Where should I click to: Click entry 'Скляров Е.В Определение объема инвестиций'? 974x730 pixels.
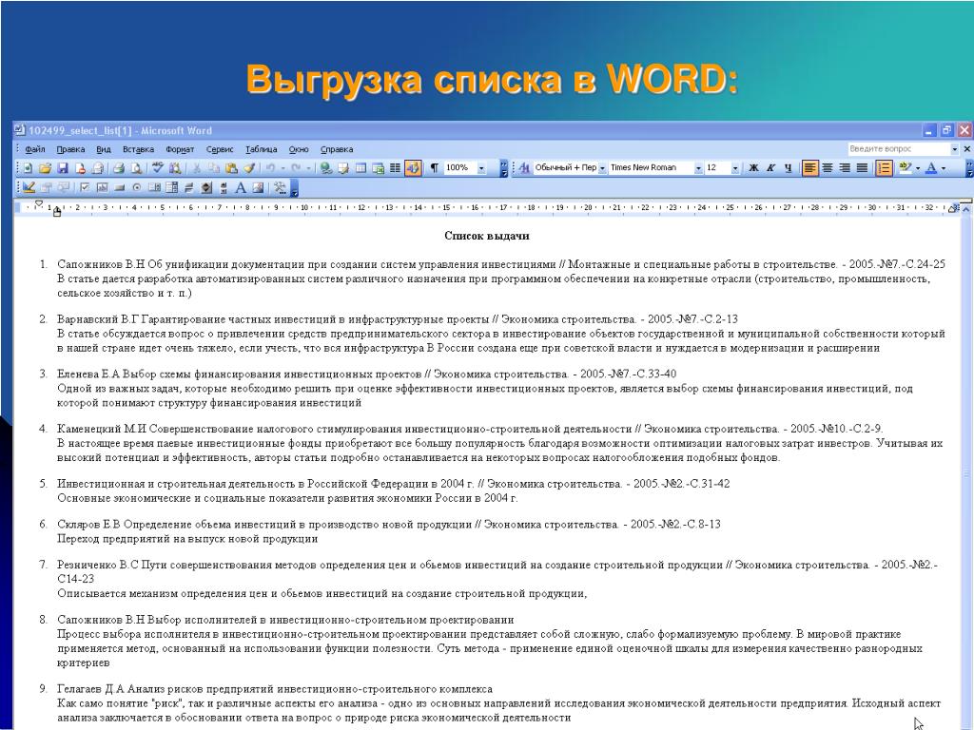click(x=264, y=524)
